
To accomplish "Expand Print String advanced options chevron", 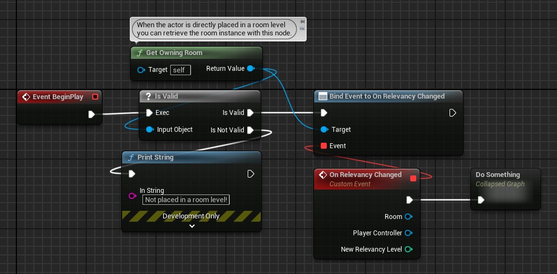I will (x=191, y=226).
